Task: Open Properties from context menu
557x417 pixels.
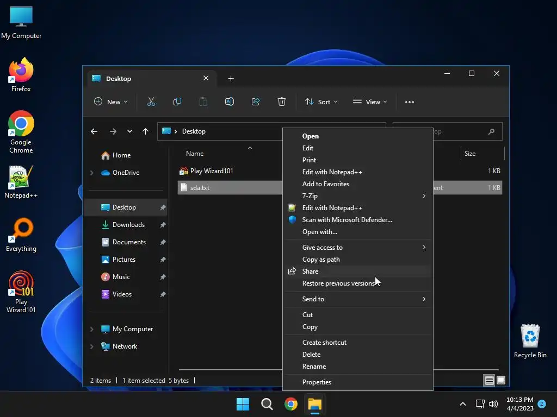Action: [x=358, y=382]
